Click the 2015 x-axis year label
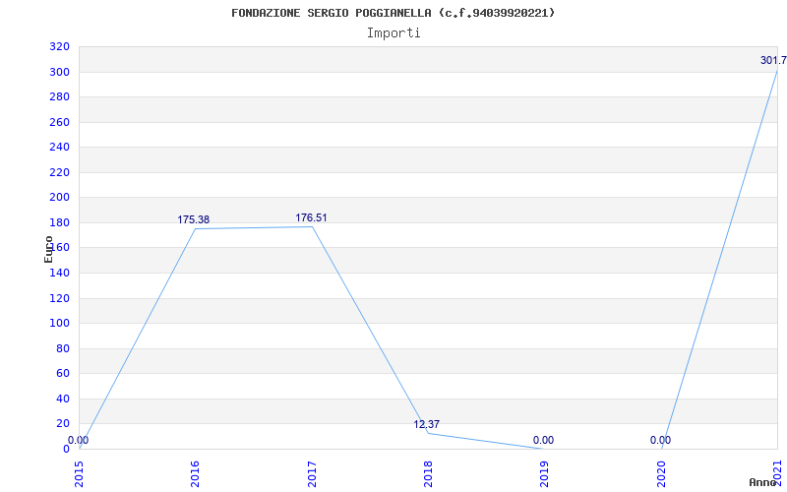The width and height of the screenshot is (787, 492). click(x=79, y=474)
